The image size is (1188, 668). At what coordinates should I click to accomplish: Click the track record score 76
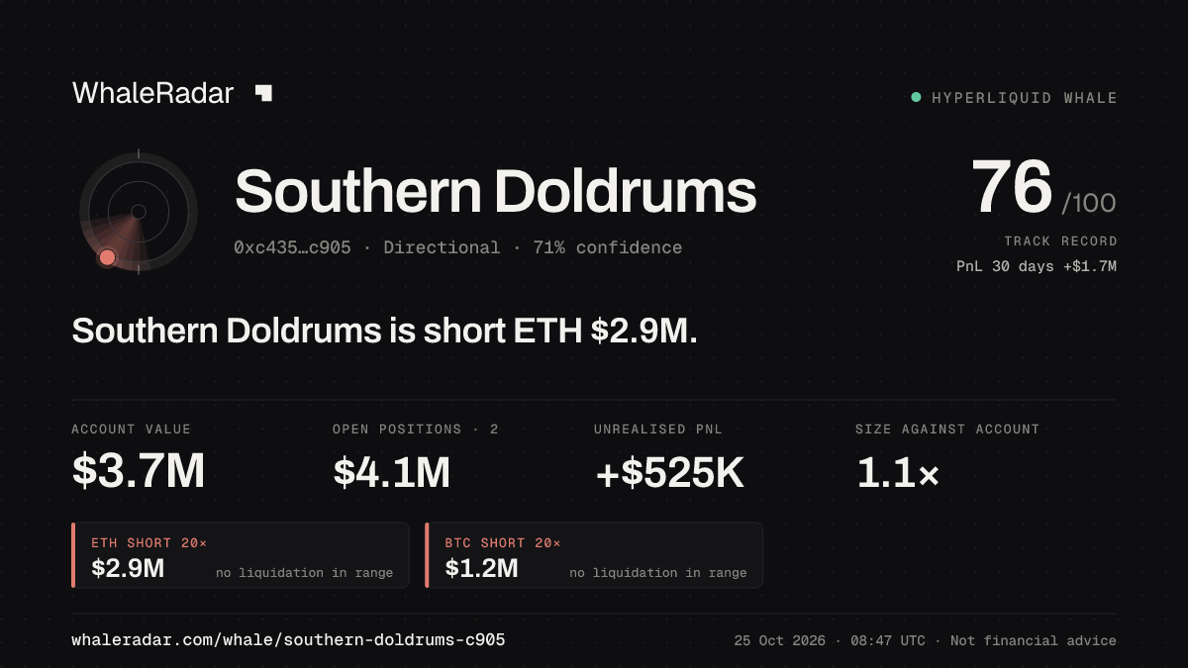pyautogui.click(x=1011, y=187)
